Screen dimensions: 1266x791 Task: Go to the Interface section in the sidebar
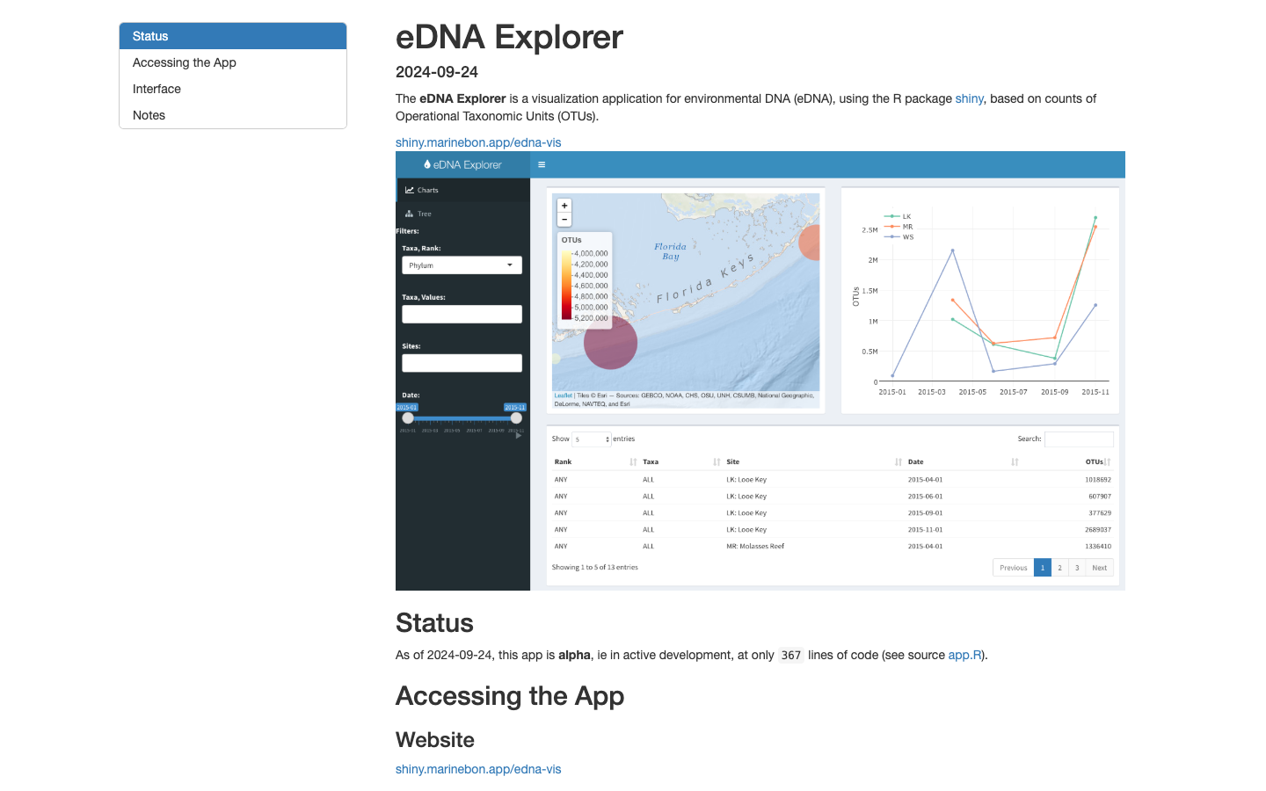[233, 89]
